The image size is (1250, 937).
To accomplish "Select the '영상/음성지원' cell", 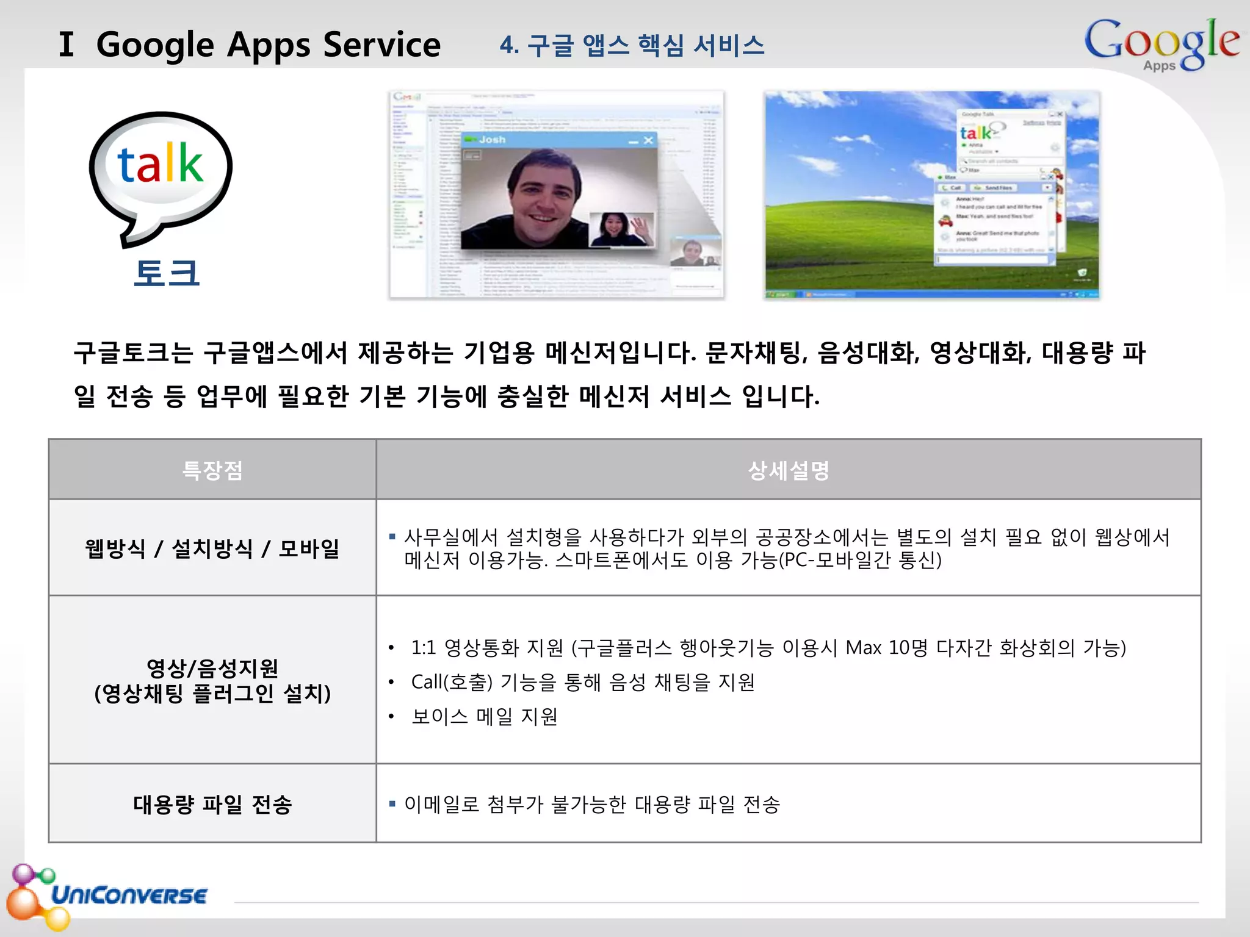I will [212, 680].
